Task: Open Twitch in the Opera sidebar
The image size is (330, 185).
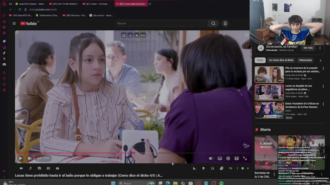Action: [4, 41]
